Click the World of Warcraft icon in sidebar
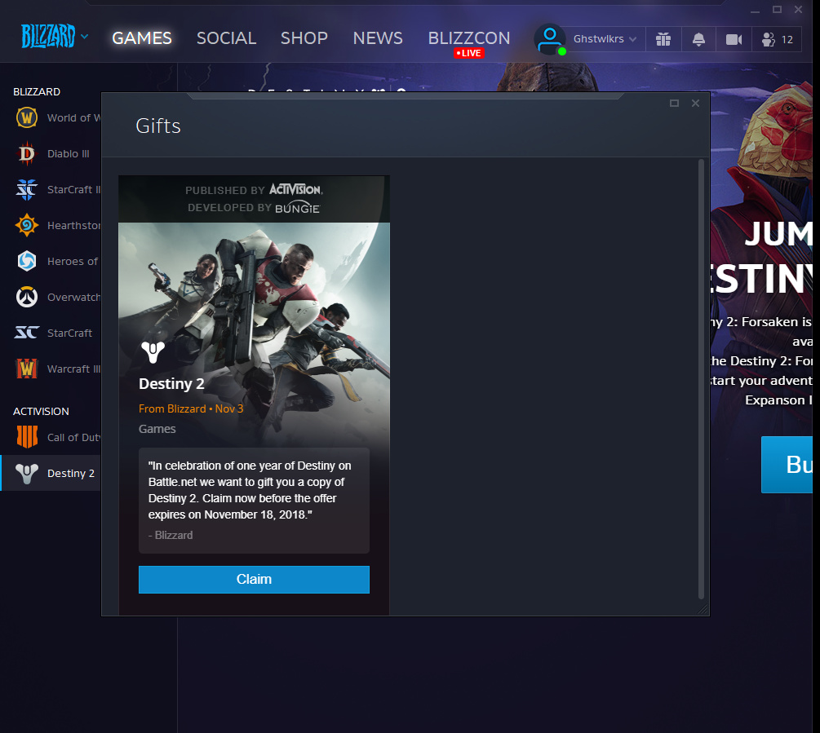 (27, 117)
